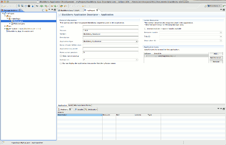Click into the Title input field
226x145 pixels.
[x=110, y=27]
